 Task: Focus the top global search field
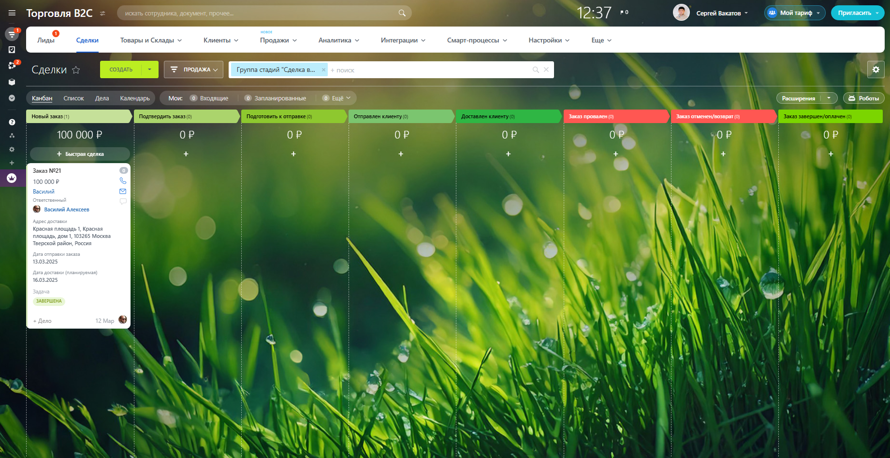click(264, 13)
